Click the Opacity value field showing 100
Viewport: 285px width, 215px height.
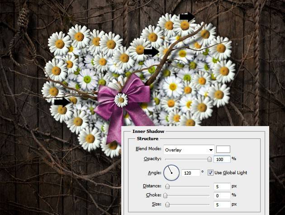[222, 159]
